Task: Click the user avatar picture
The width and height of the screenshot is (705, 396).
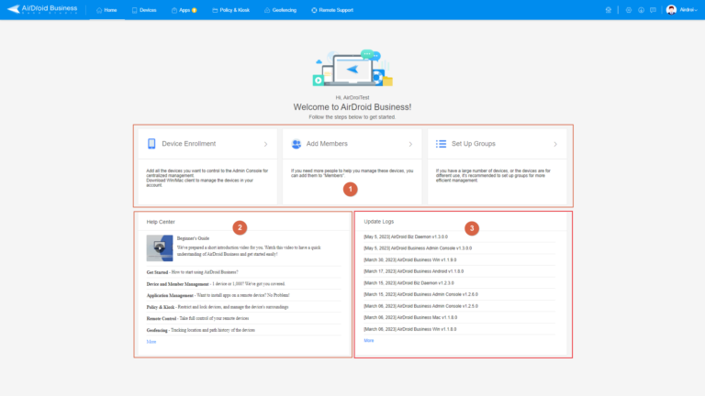Action: click(x=671, y=10)
